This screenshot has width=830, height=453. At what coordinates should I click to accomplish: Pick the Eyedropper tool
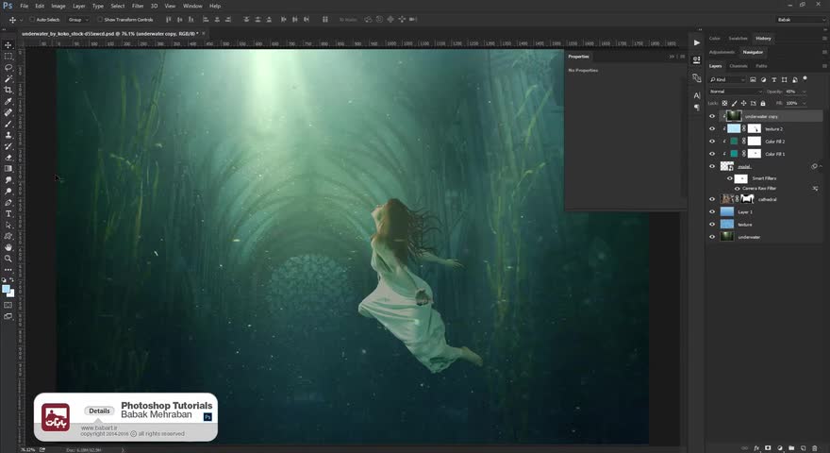pyautogui.click(x=8, y=101)
